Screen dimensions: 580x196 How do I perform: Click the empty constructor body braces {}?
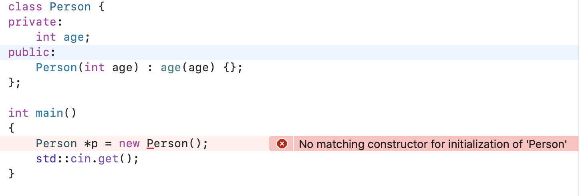230,68
